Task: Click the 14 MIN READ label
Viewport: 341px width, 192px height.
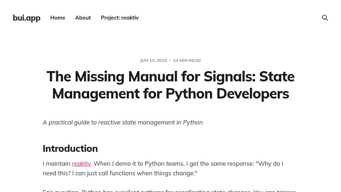Action: click(187, 60)
